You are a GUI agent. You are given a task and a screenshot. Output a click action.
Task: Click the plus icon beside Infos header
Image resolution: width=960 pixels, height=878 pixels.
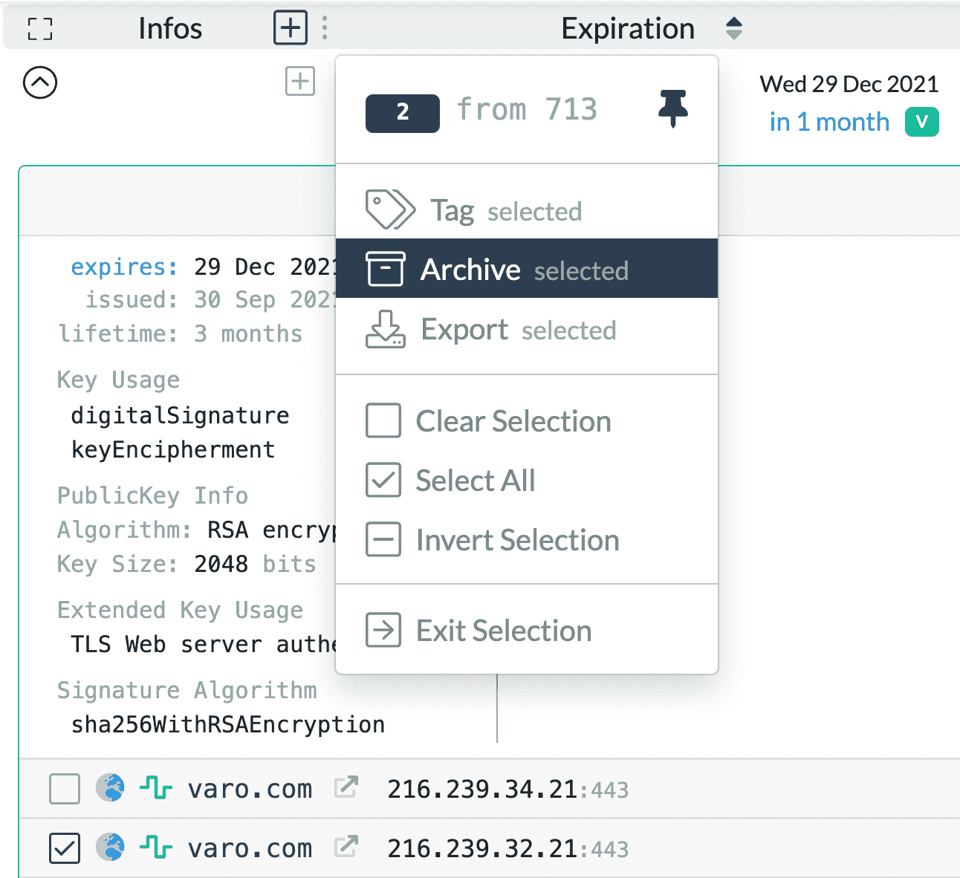click(x=291, y=28)
